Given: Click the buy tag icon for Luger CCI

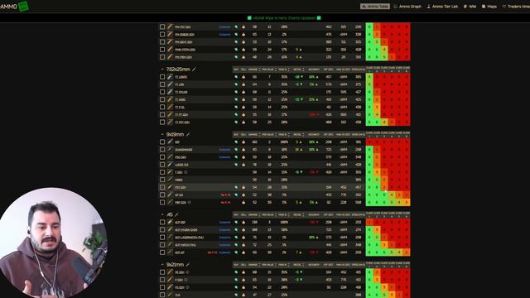Looking at the screenshot, I should point(236,165).
